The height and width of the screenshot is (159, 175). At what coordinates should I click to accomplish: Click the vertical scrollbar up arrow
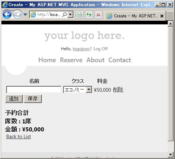tap(171, 24)
